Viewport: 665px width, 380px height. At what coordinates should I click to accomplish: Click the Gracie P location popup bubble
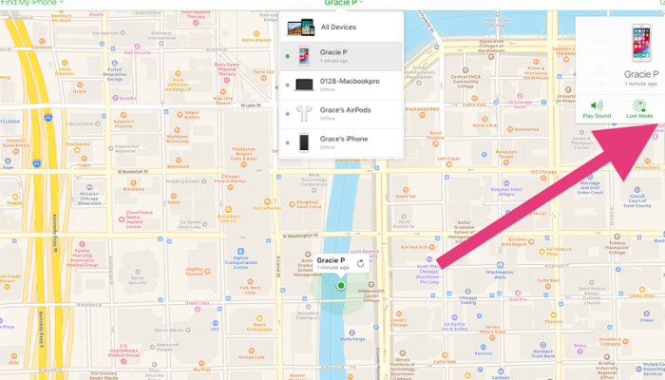[332, 263]
